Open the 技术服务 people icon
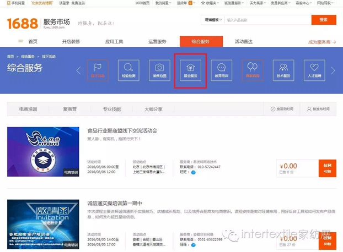Screen dimensions: 343x252 click(x=283, y=70)
